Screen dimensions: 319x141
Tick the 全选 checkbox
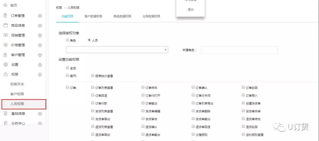(67, 68)
